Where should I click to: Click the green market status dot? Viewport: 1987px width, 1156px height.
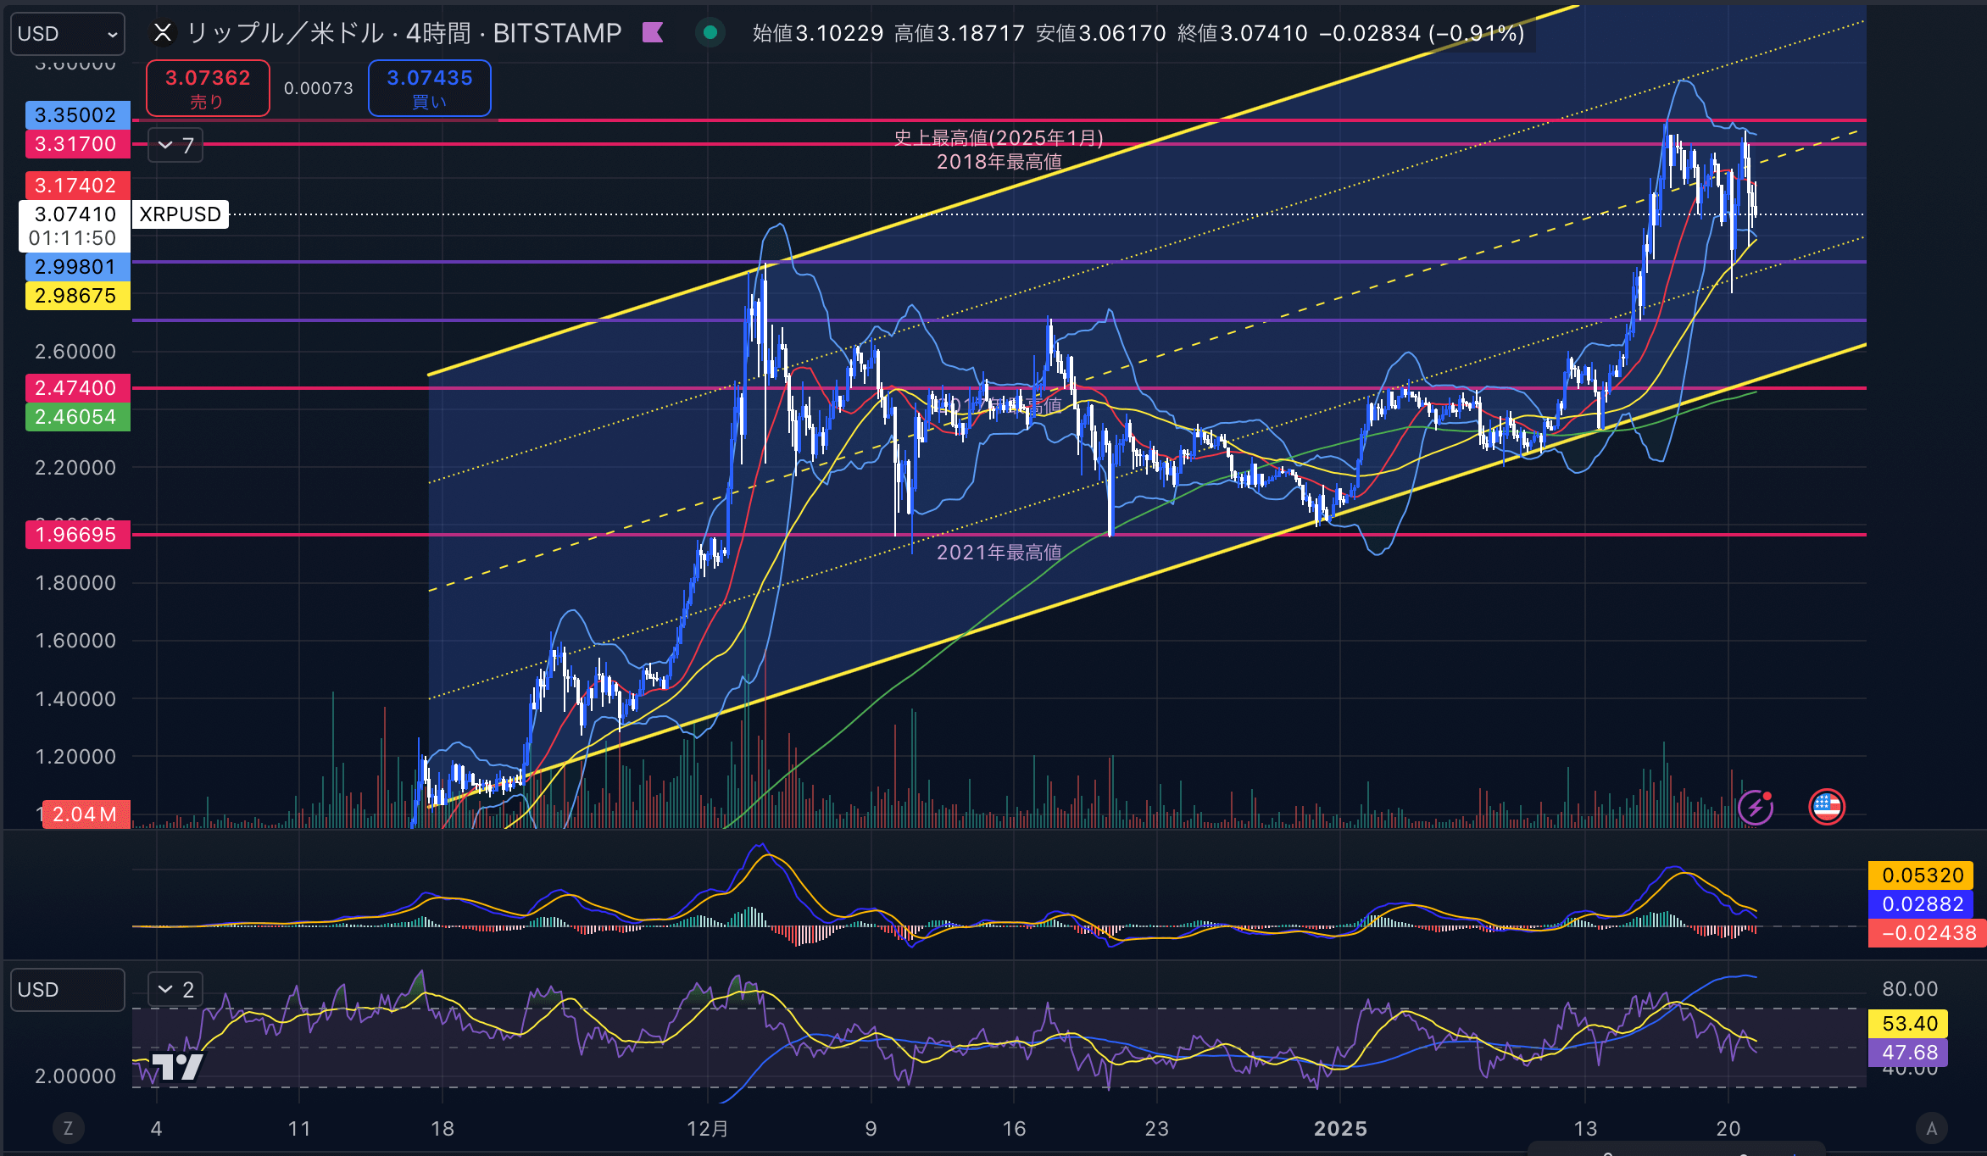710,33
